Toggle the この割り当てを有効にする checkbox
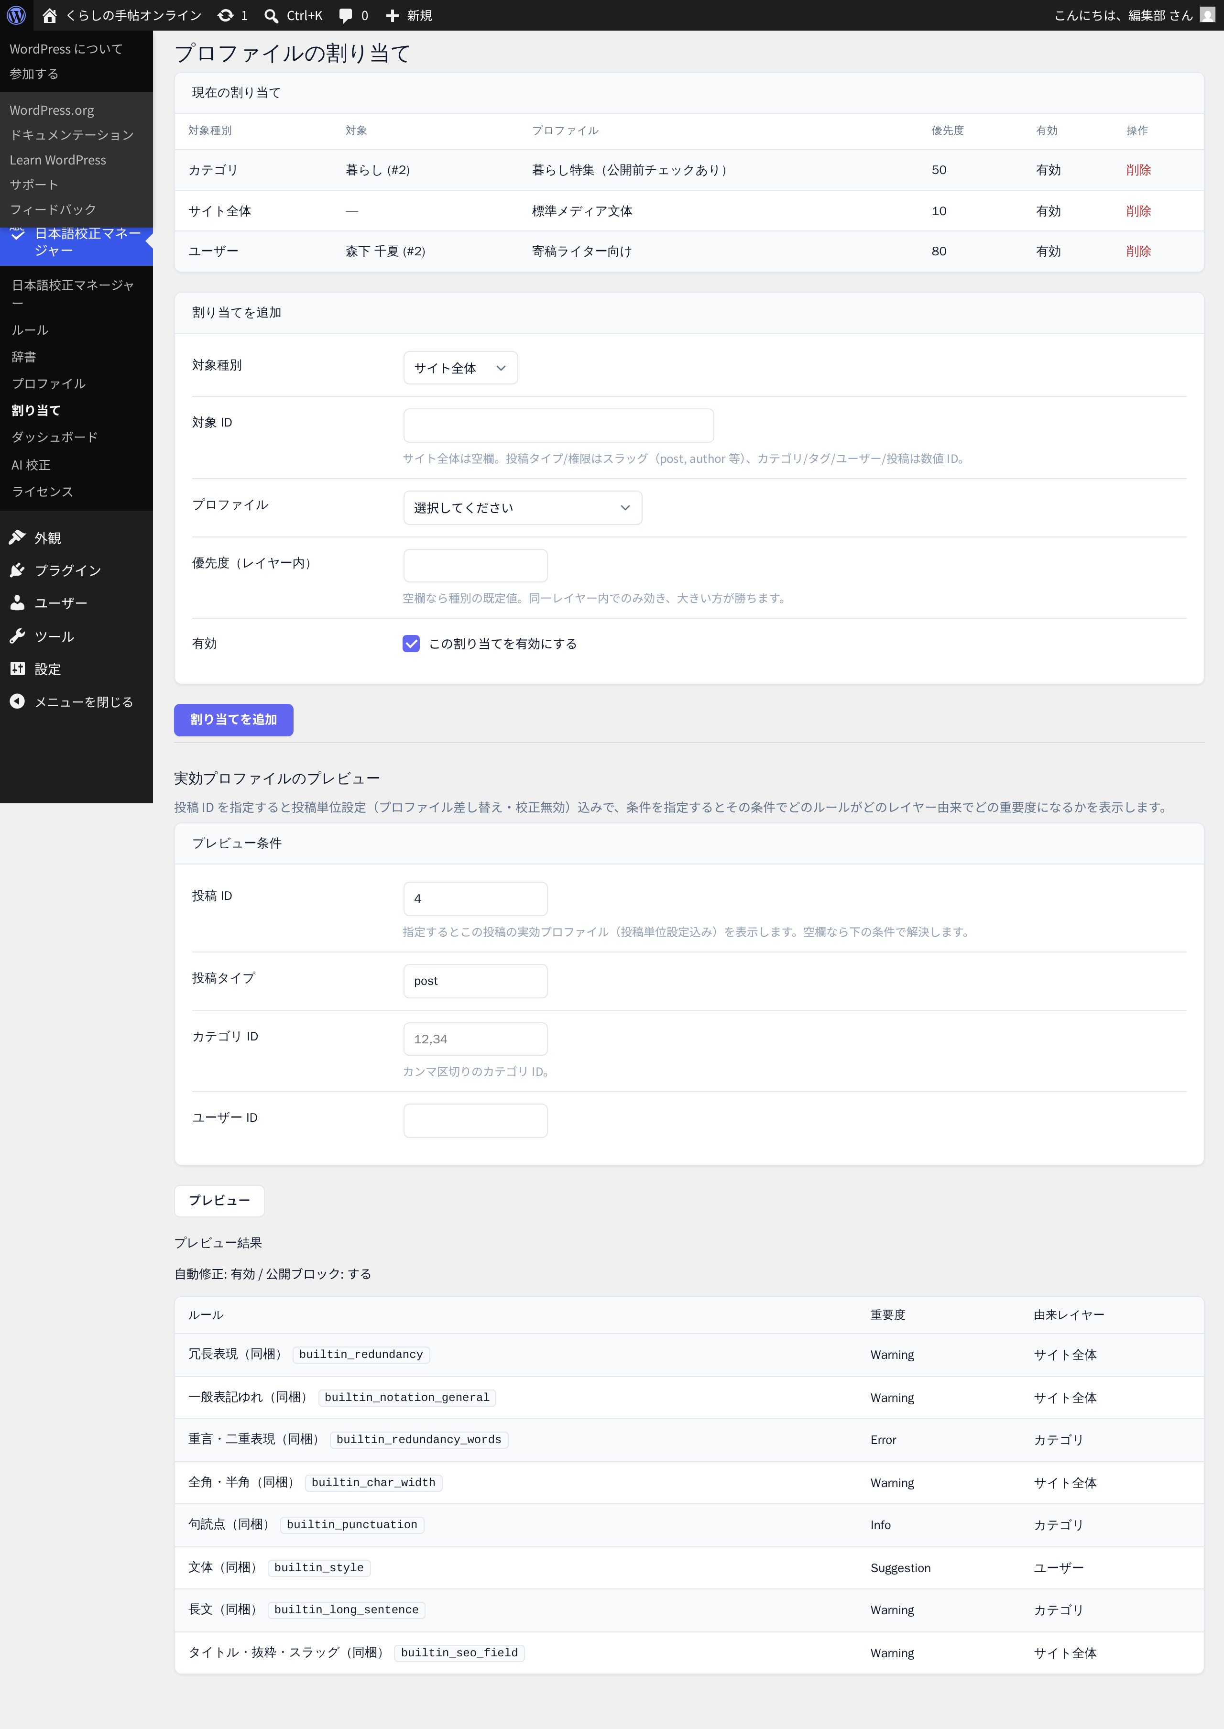The width and height of the screenshot is (1224, 1729). pyautogui.click(x=412, y=644)
